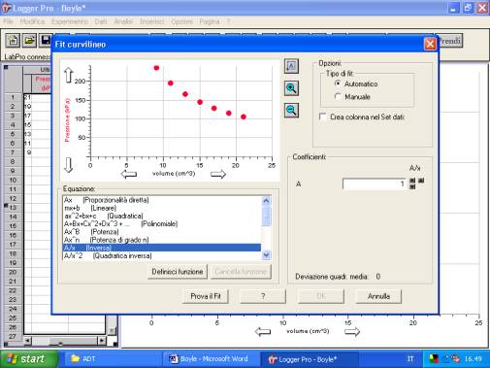The height and width of the screenshot is (368, 490).
Task: Select the Manuale fit type
Action: point(338,96)
